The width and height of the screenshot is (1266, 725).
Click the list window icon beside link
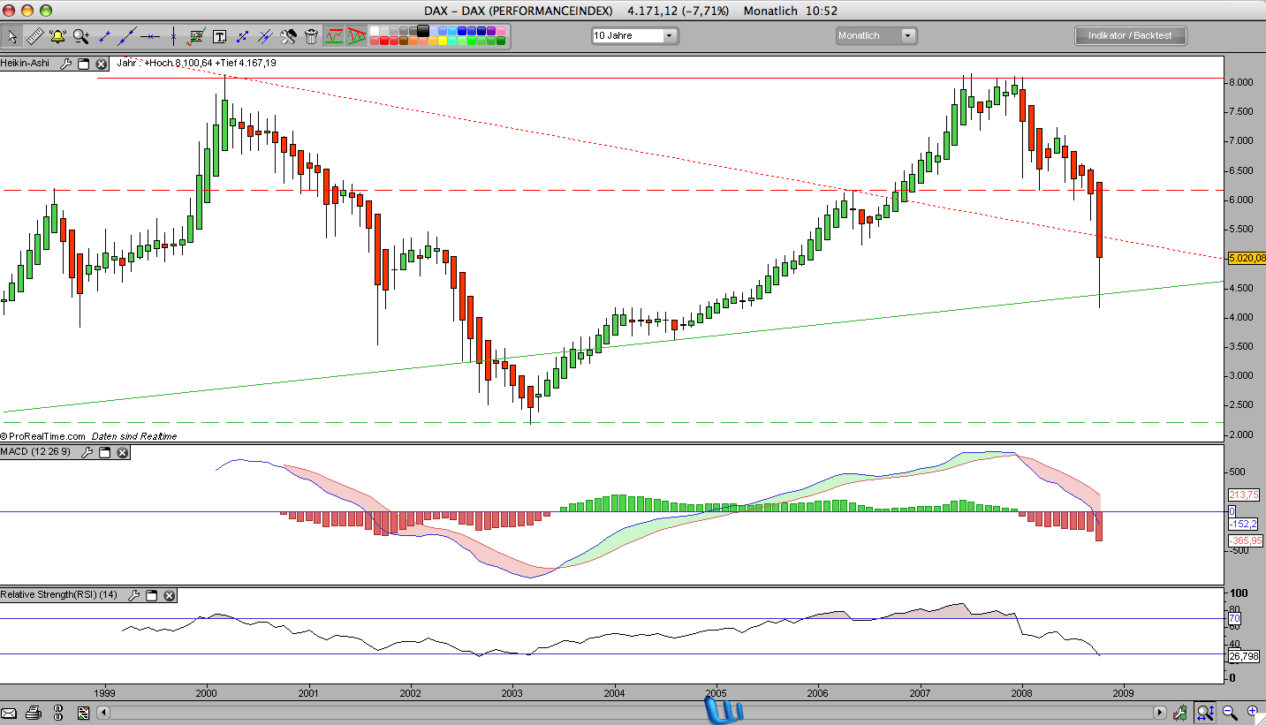83,713
